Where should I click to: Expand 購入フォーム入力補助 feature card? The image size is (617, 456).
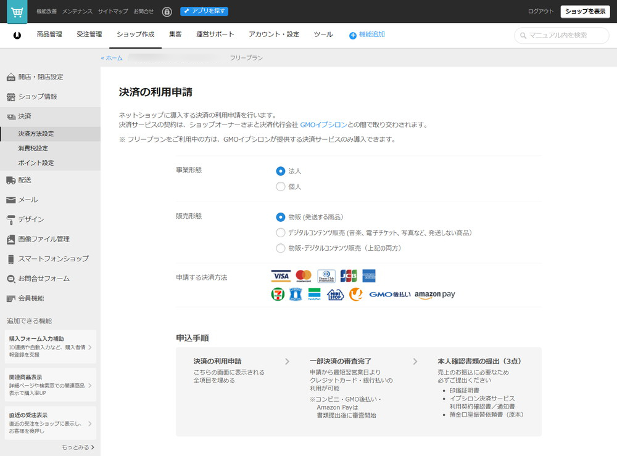point(51,347)
